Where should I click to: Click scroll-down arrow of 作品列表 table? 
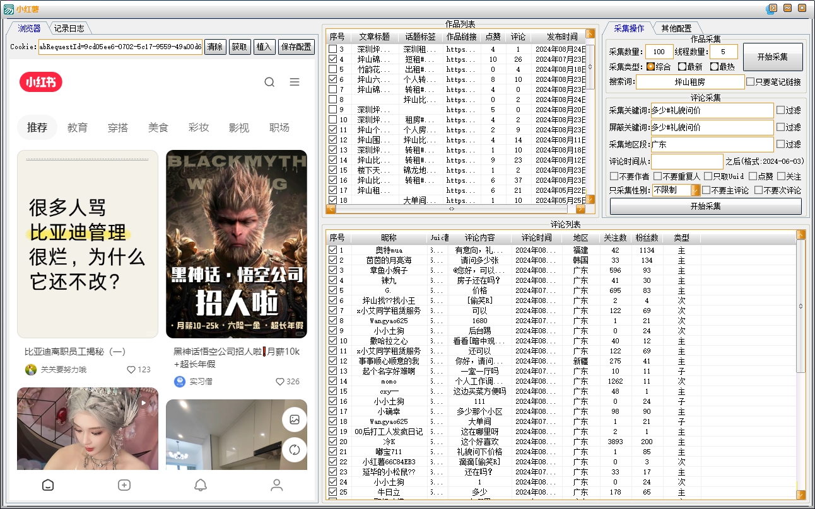click(x=590, y=200)
